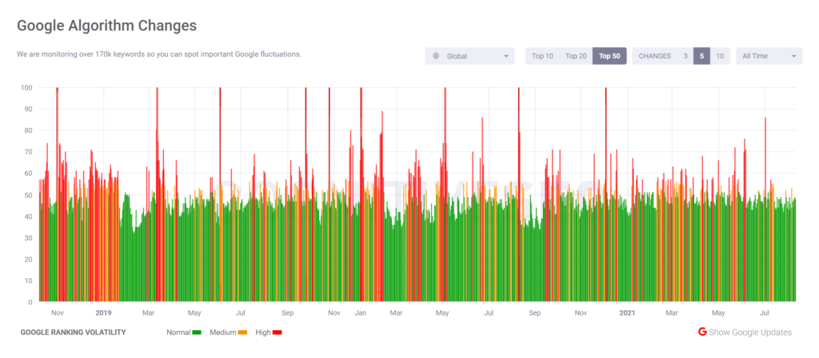The height and width of the screenshot is (358, 819).
Task: Expand the Global dropdown arrow
Action: coord(505,57)
